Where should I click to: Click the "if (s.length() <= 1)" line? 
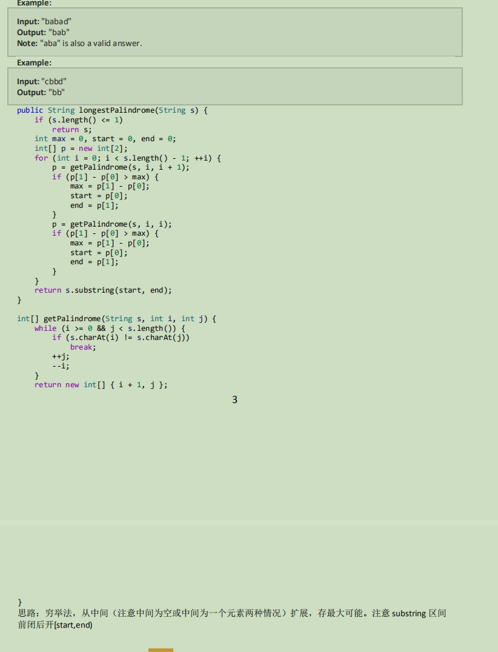(x=79, y=120)
